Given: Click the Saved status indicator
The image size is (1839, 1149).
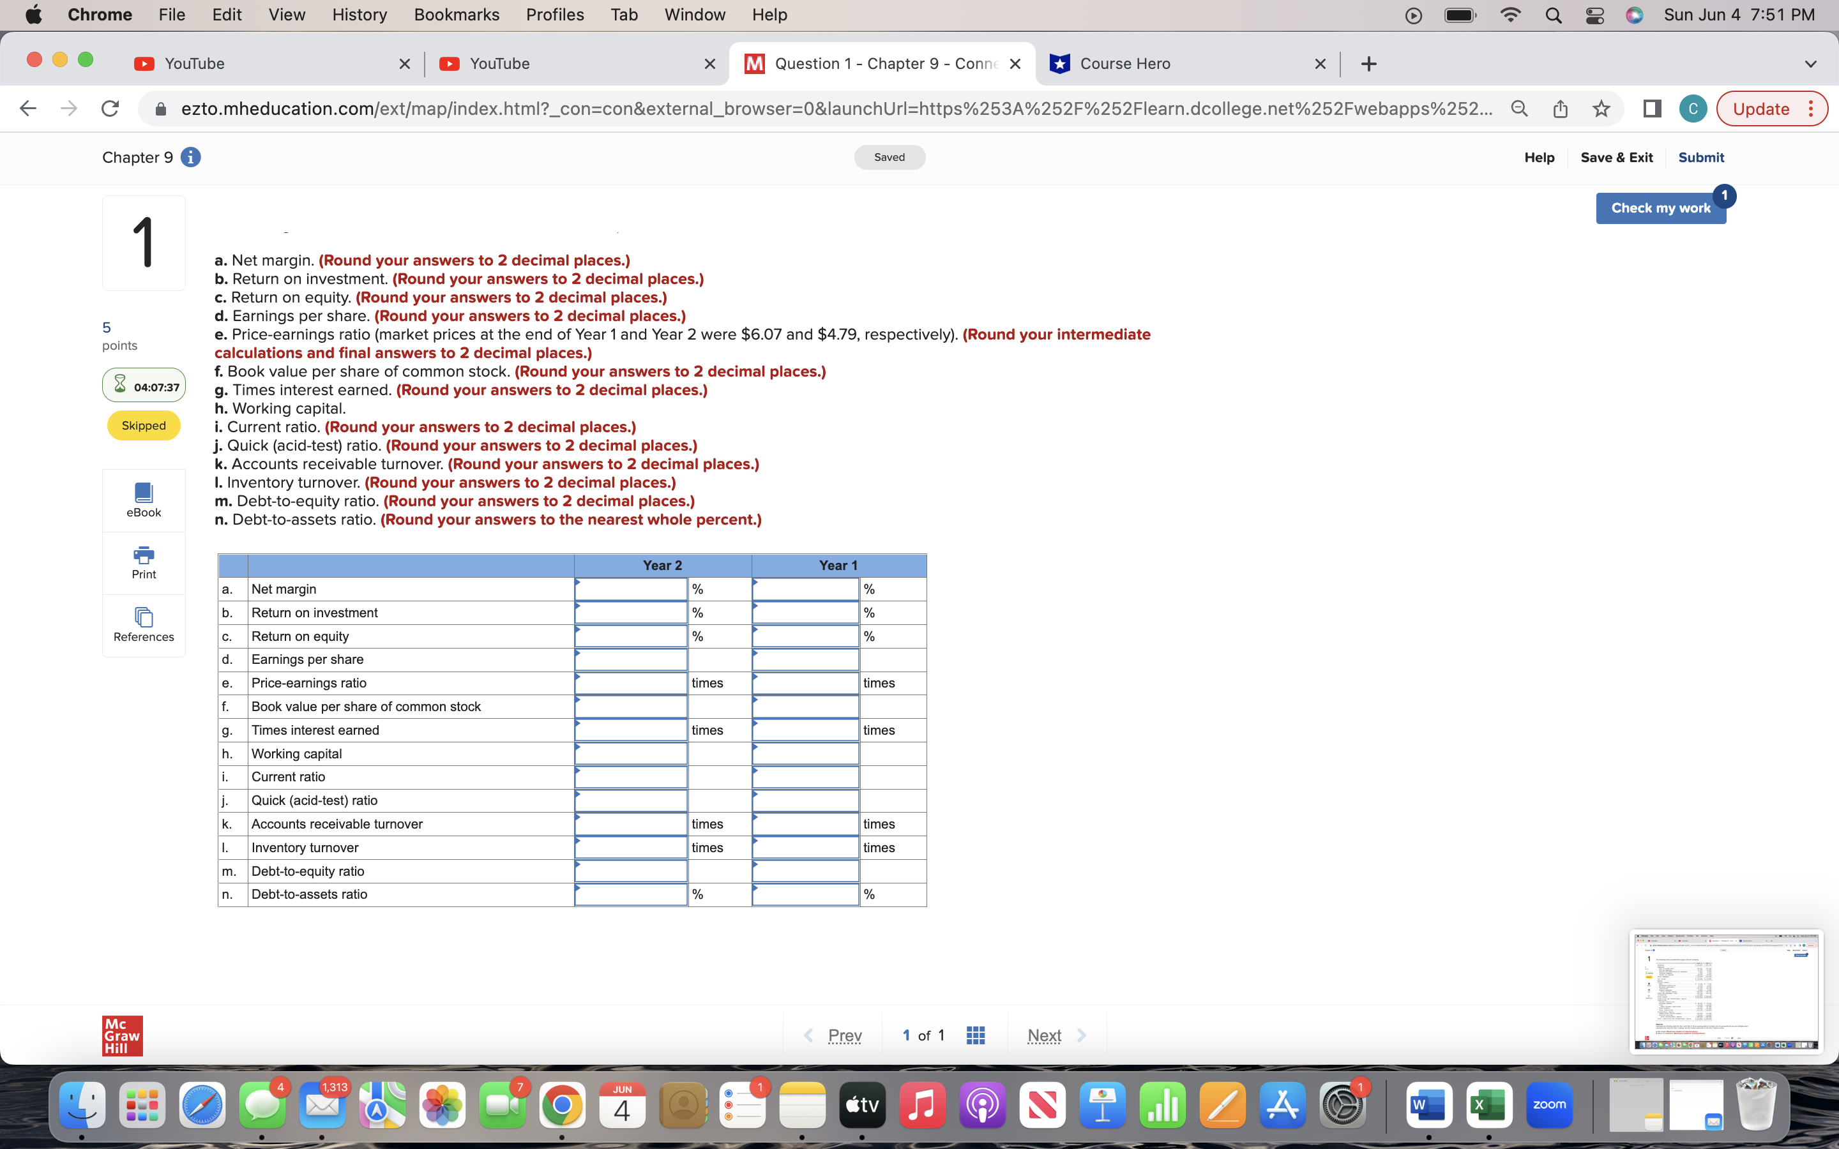Looking at the screenshot, I should pyautogui.click(x=889, y=157).
